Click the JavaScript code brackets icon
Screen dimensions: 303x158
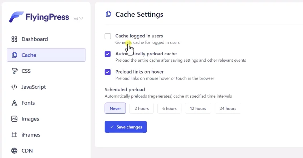14,87
